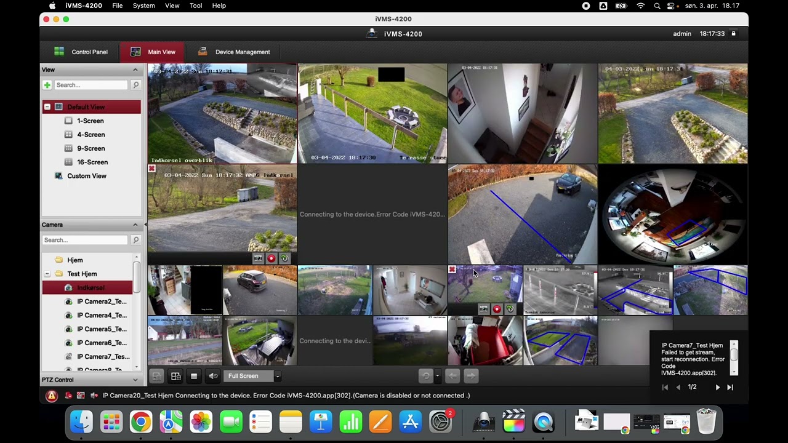
Task: Go to next alarm message in popup
Action: tap(717, 387)
